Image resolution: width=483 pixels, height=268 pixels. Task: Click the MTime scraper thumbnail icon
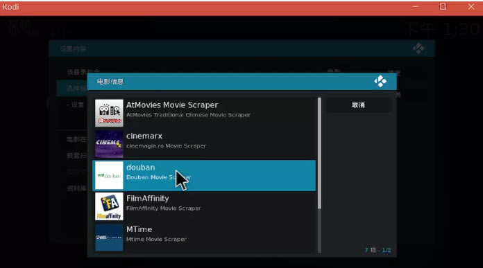pyautogui.click(x=109, y=238)
